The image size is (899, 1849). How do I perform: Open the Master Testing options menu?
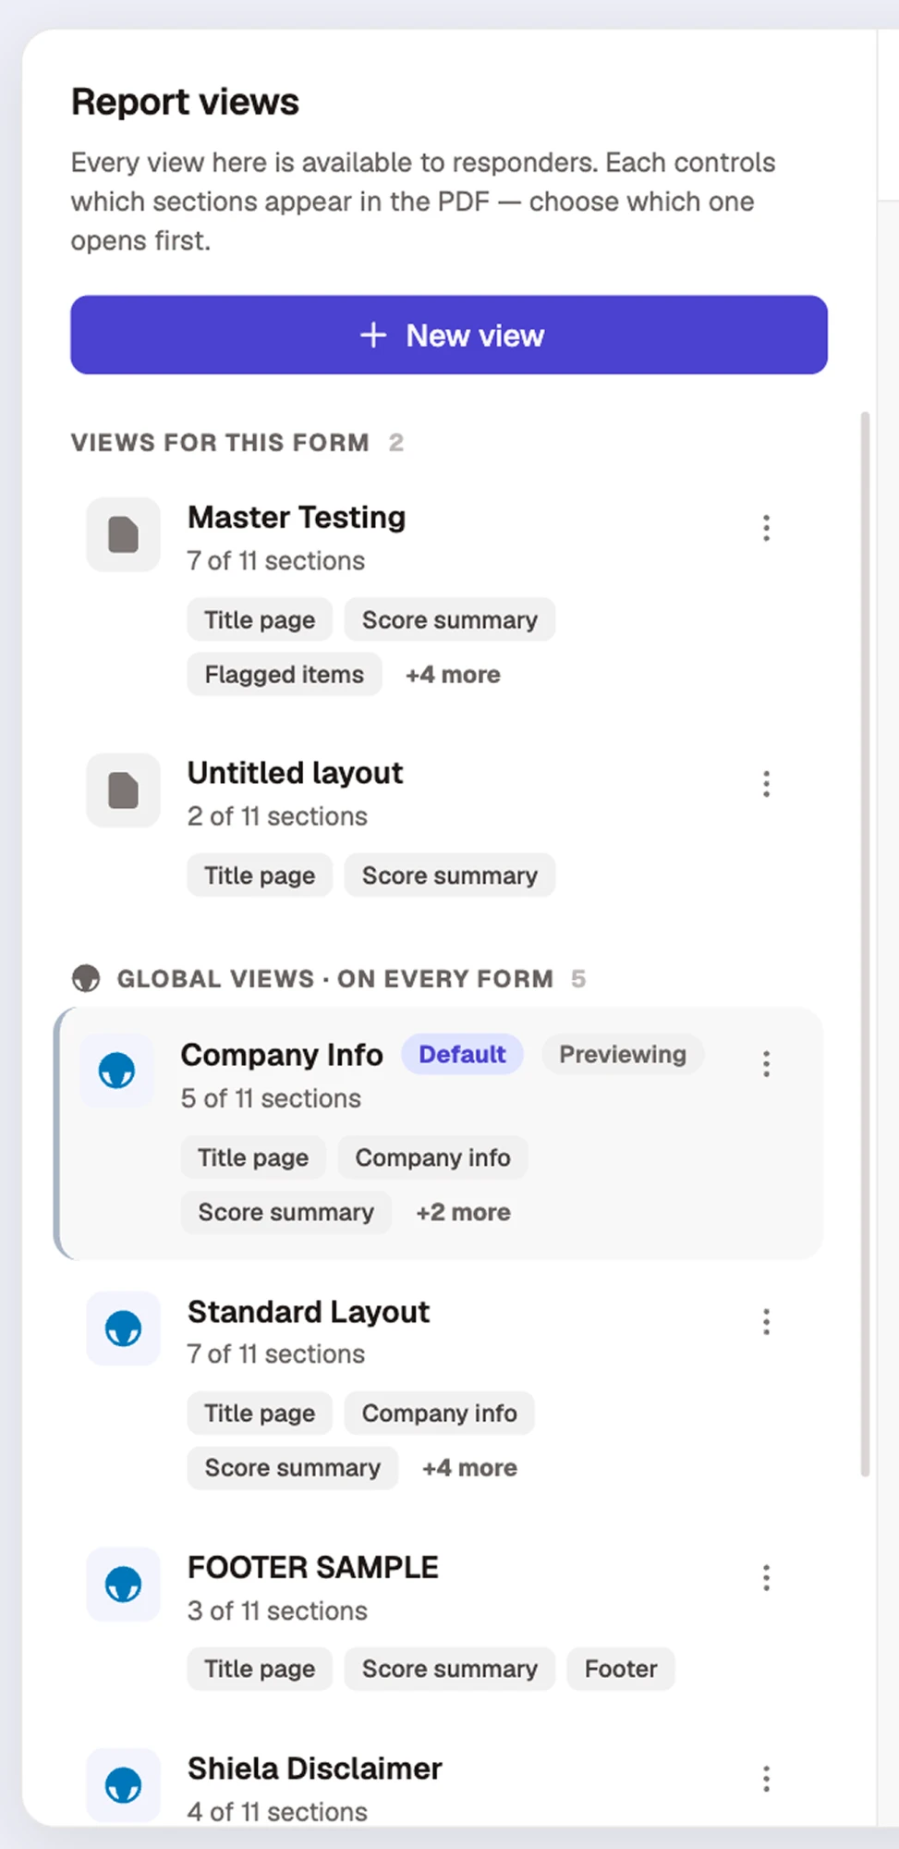point(766,528)
